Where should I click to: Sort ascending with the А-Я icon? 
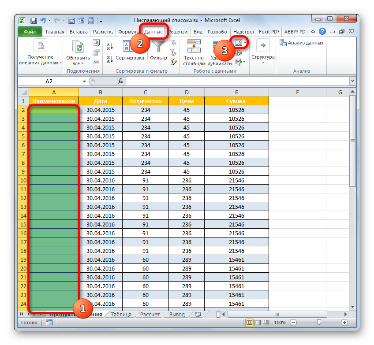(110, 46)
